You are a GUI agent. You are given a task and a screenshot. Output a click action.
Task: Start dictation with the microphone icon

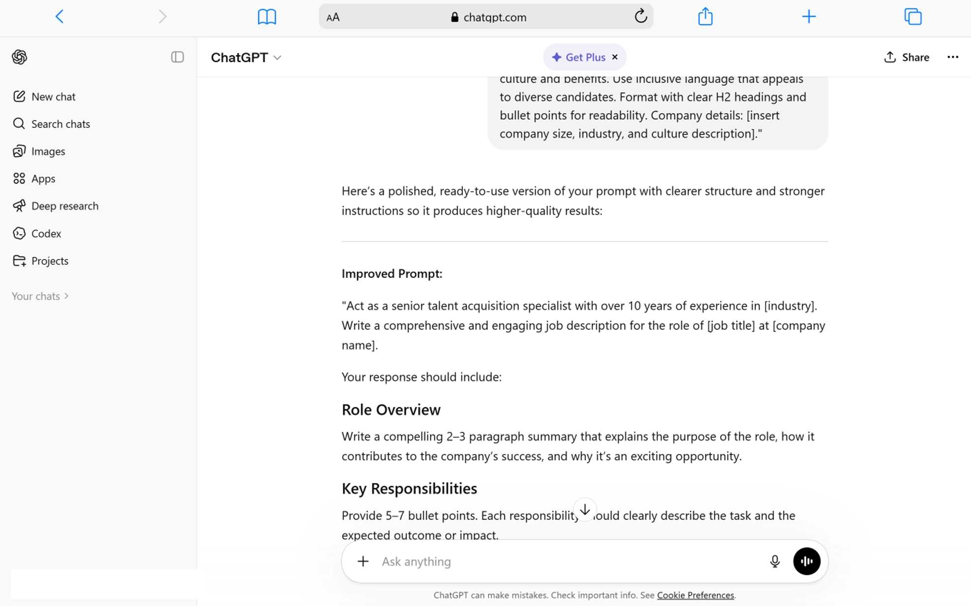pyautogui.click(x=774, y=561)
